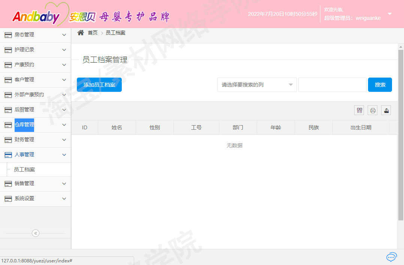The height and width of the screenshot is (265, 404).
Task: Click the Andbaby logo
Action: click(36, 17)
